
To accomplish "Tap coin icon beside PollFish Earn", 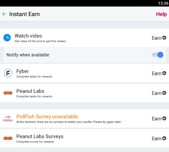I will pos(164,118).
